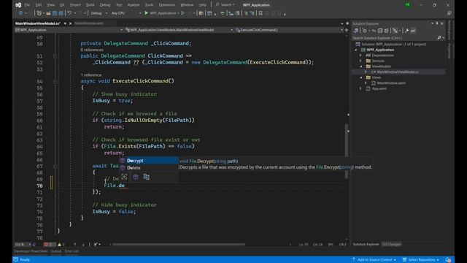Viewport: 467px width, 263px height.
Task: Collapse the ViewModels folder
Action: 360,66
